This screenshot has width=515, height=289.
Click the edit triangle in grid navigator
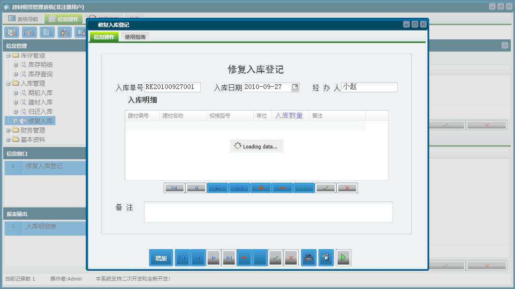point(304,188)
